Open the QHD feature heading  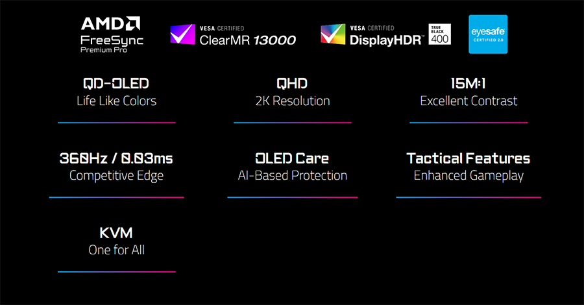292,84
